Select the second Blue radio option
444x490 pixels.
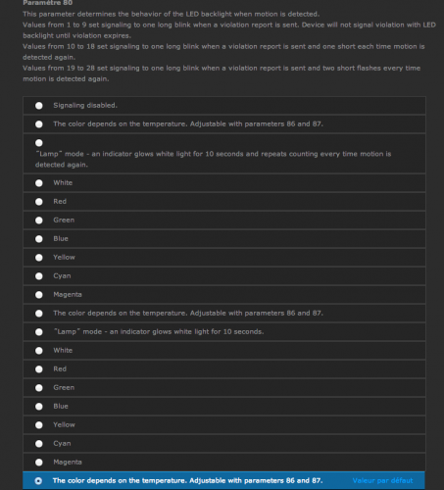39,407
